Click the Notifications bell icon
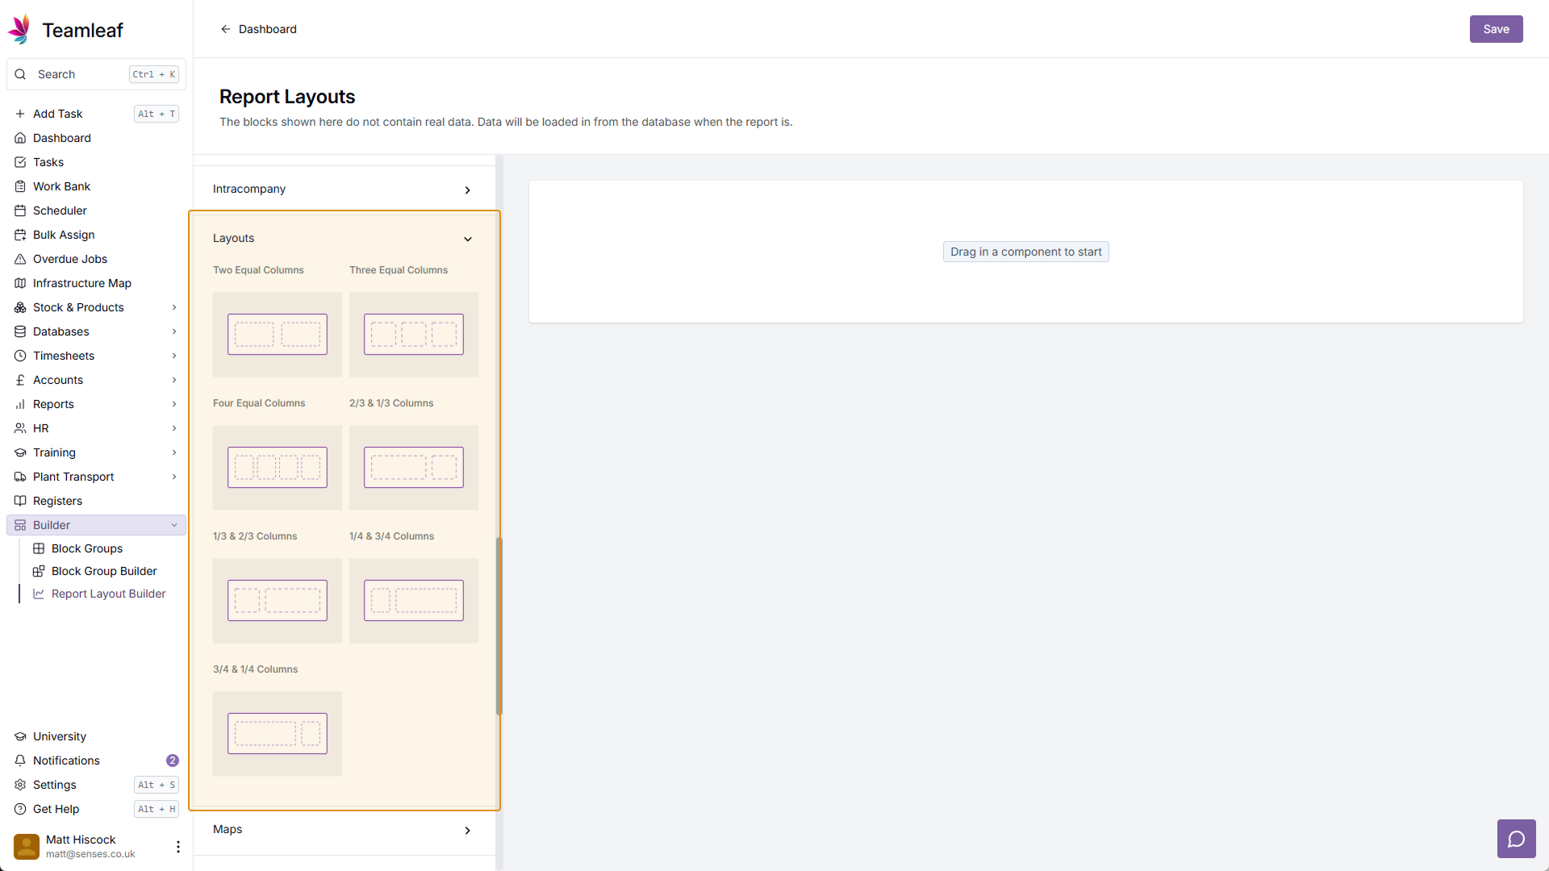The height and width of the screenshot is (871, 1549). tap(20, 761)
